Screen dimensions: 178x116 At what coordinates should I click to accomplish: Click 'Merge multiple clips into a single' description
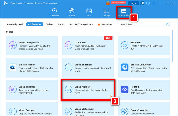(91, 90)
